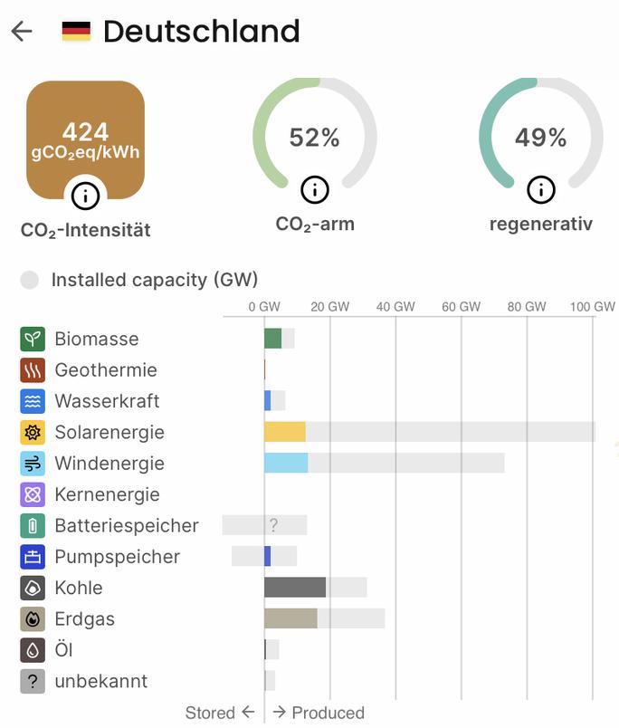
Task: Click the Wasserkraft waves icon
Action: point(33,401)
